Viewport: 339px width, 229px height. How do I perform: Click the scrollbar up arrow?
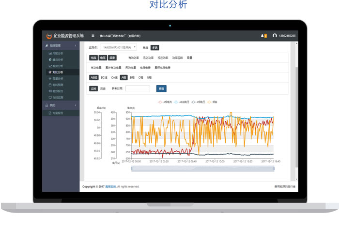pos(296,43)
